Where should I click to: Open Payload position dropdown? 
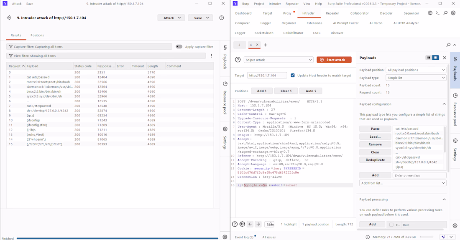(416, 70)
